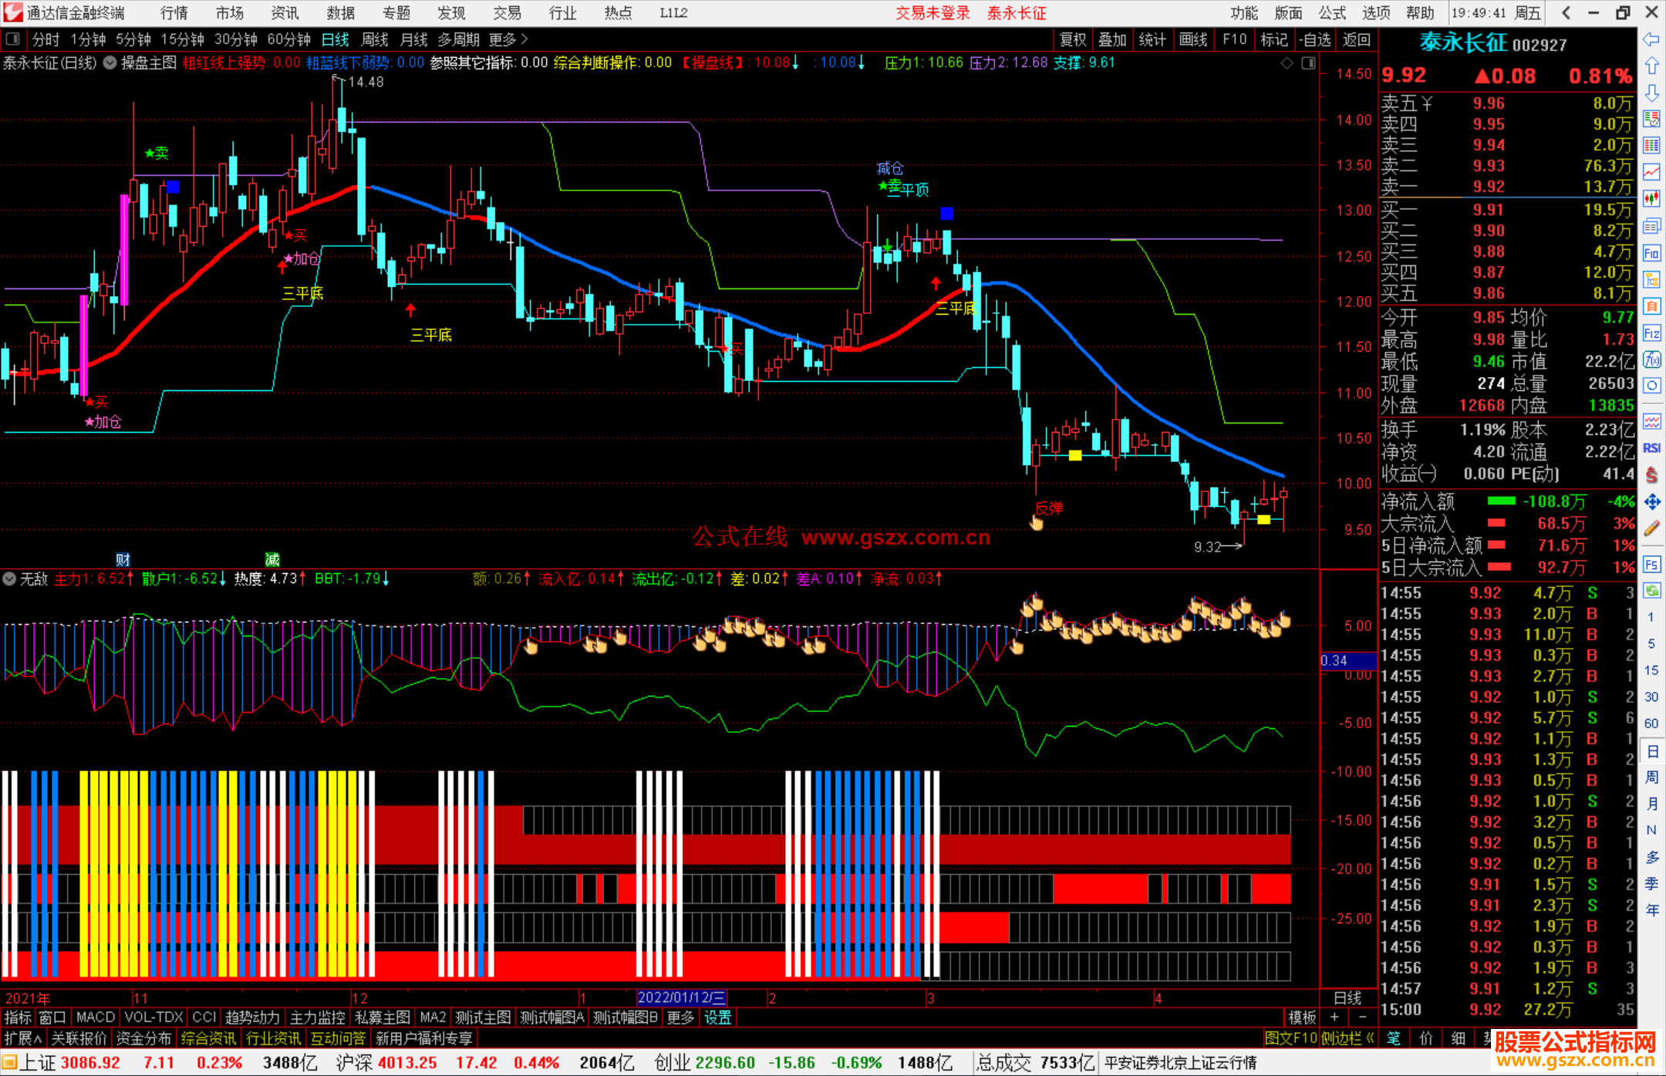
Task: Click the F12 trading sidebar icon
Action: pos(1651,333)
